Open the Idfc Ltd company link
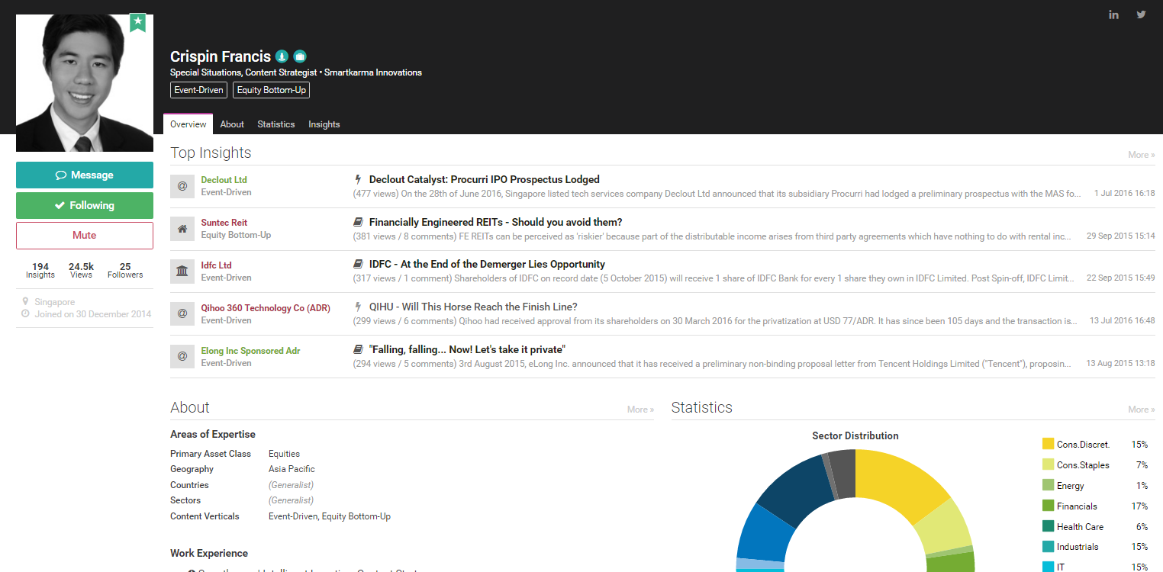 tap(216, 265)
